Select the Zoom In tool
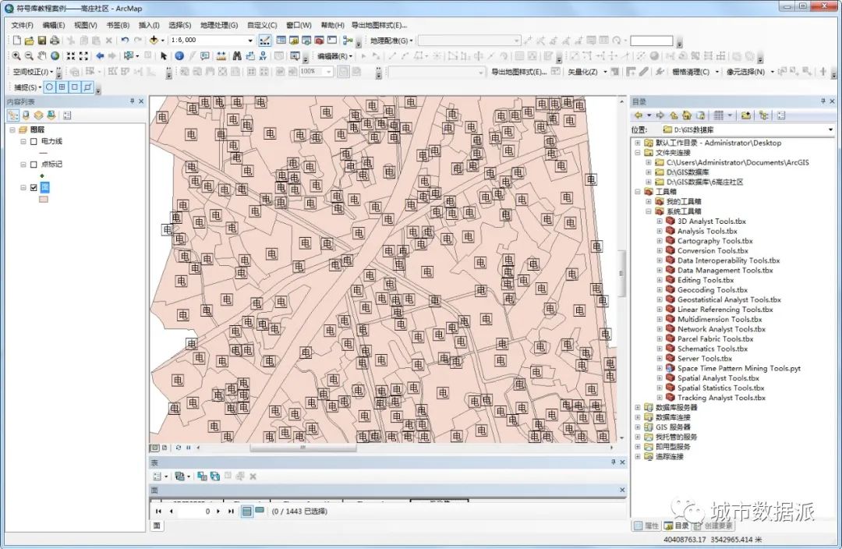 click(16, 56)
